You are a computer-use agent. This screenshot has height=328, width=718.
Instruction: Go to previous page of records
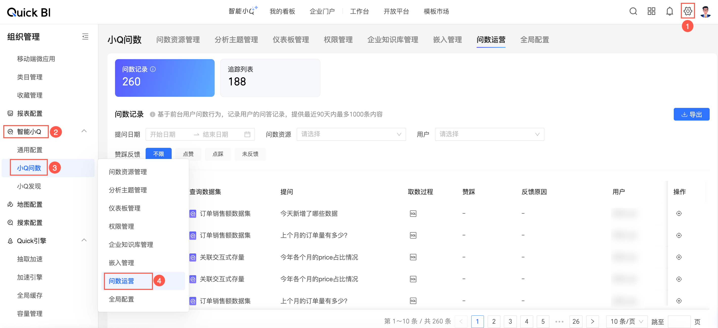click(x=461, y=322)
